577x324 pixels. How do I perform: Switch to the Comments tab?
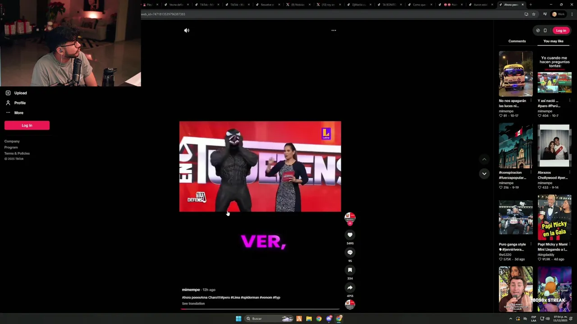(x=517, y=41)
